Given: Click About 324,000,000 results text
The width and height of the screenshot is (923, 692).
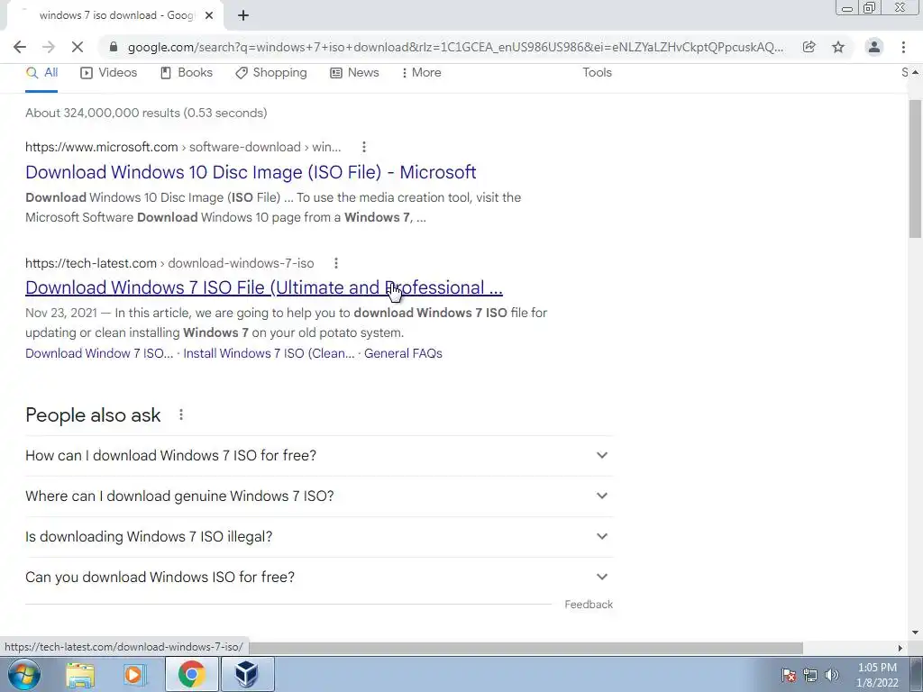Looking at the screenshot, I should coord(146,113).
